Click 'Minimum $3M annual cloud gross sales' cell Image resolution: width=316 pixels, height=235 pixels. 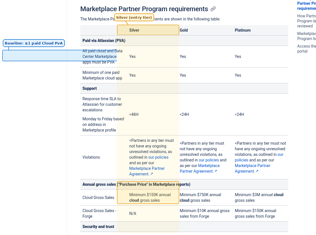[x=259, y=198]
